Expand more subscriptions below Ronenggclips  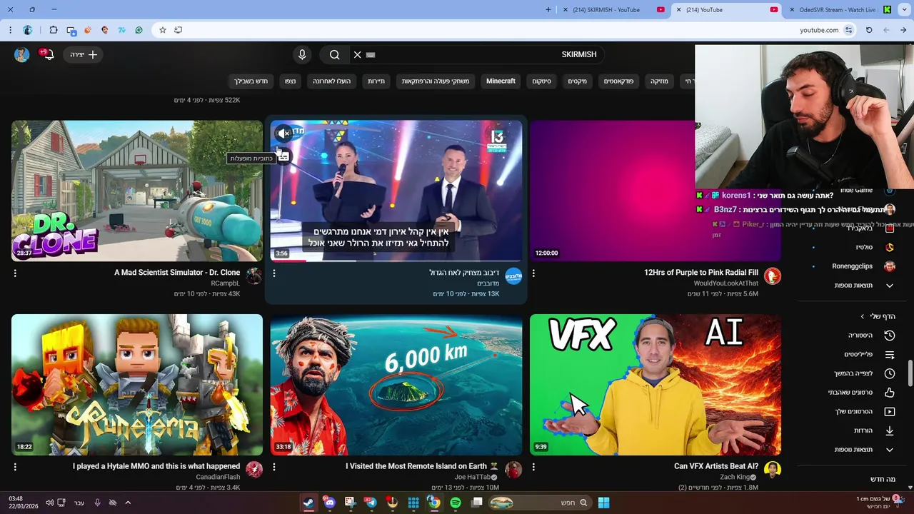pyautogui.click(x=853, y=286)
